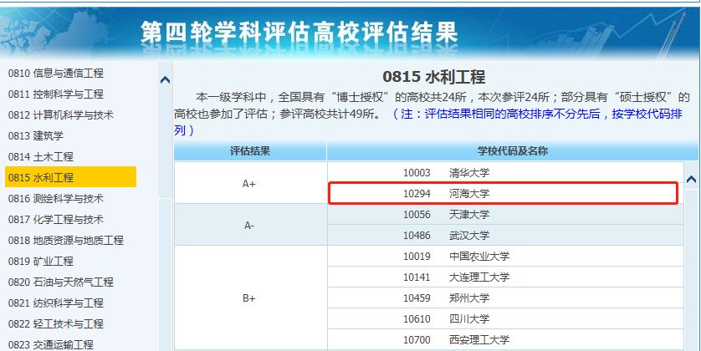Click the 0815 水利工程 page heading

(433, 77)
